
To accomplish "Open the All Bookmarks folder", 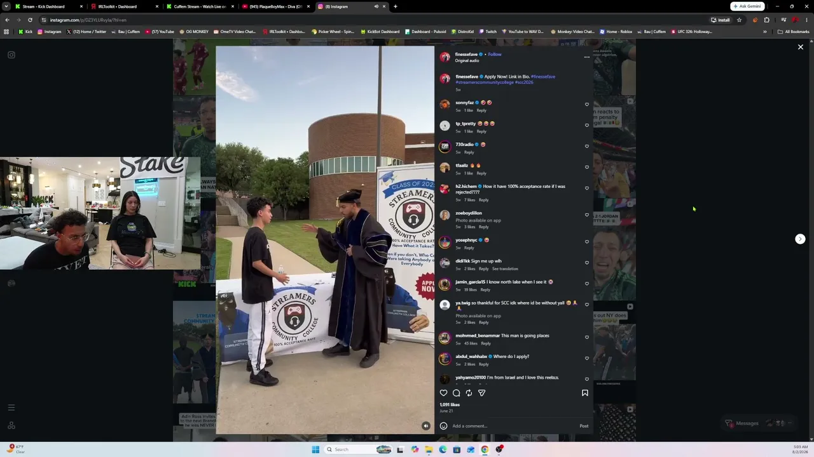I will 794,32.
